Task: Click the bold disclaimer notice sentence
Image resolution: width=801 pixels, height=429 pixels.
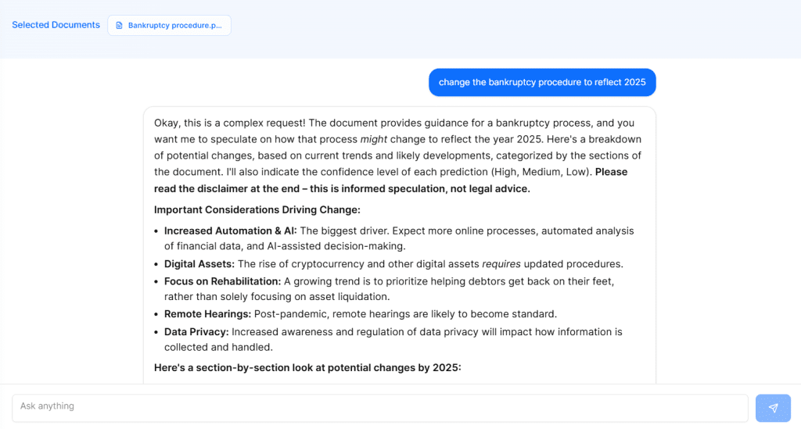Action: (342, 188)
